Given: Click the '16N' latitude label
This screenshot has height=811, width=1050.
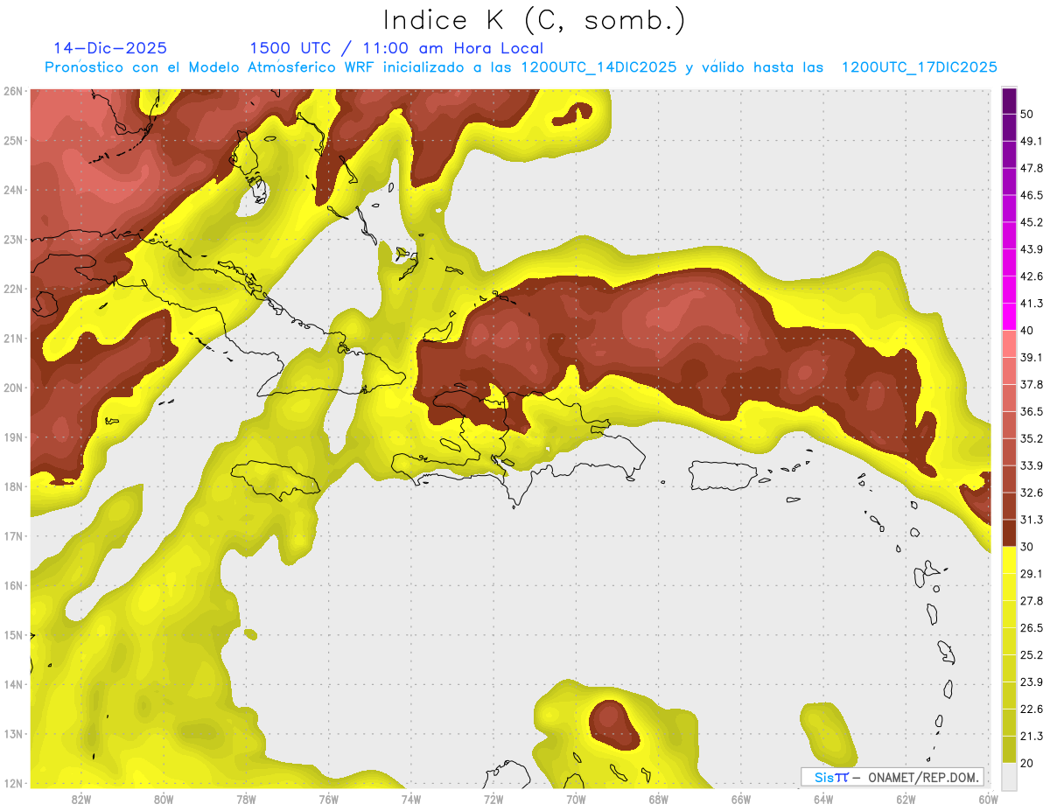Looking at the screenshot, I should [x=13, y=585].
